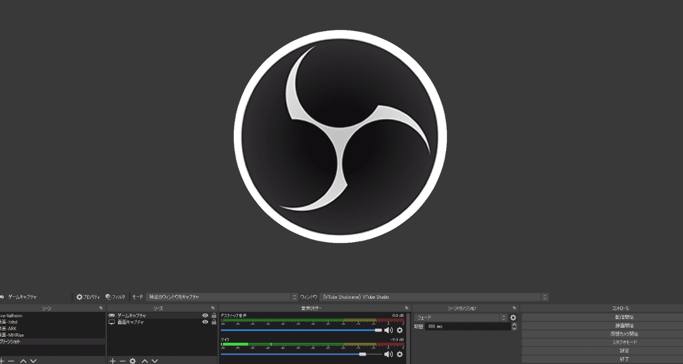Screen dimensions: 683x364
Task: Mute the デスクトップ音声 speaker icon
Action: [x=389, y=330]
